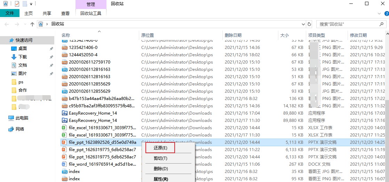The width and height of the screenshot is (389, 182).
Task: Open the Quick Access Toolbar customize dropdown
Action: tap(31, 4)
